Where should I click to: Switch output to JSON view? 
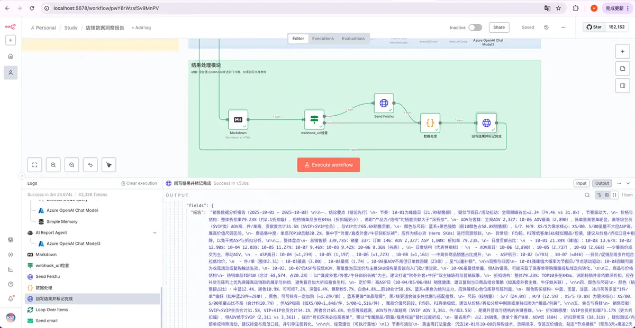pos(614,195)
